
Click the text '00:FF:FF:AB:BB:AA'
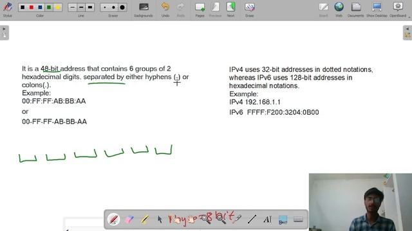pyautogui.click(x=54, y=101)
